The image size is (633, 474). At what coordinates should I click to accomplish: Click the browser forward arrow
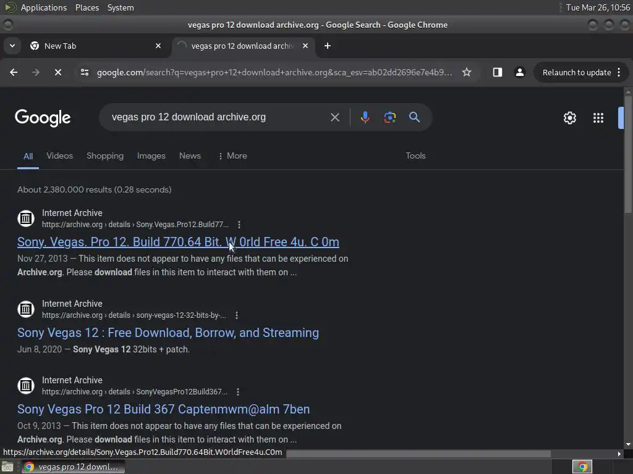35,72
